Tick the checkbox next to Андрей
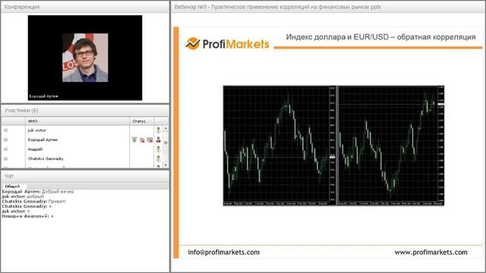The height and width of the screenshot is (273, 486). [x=5, y=149]
